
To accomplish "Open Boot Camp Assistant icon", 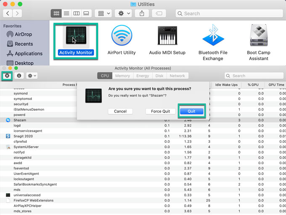I will tap(258, 36).
